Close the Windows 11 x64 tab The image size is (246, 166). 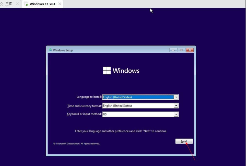click(x=60, y=4)
